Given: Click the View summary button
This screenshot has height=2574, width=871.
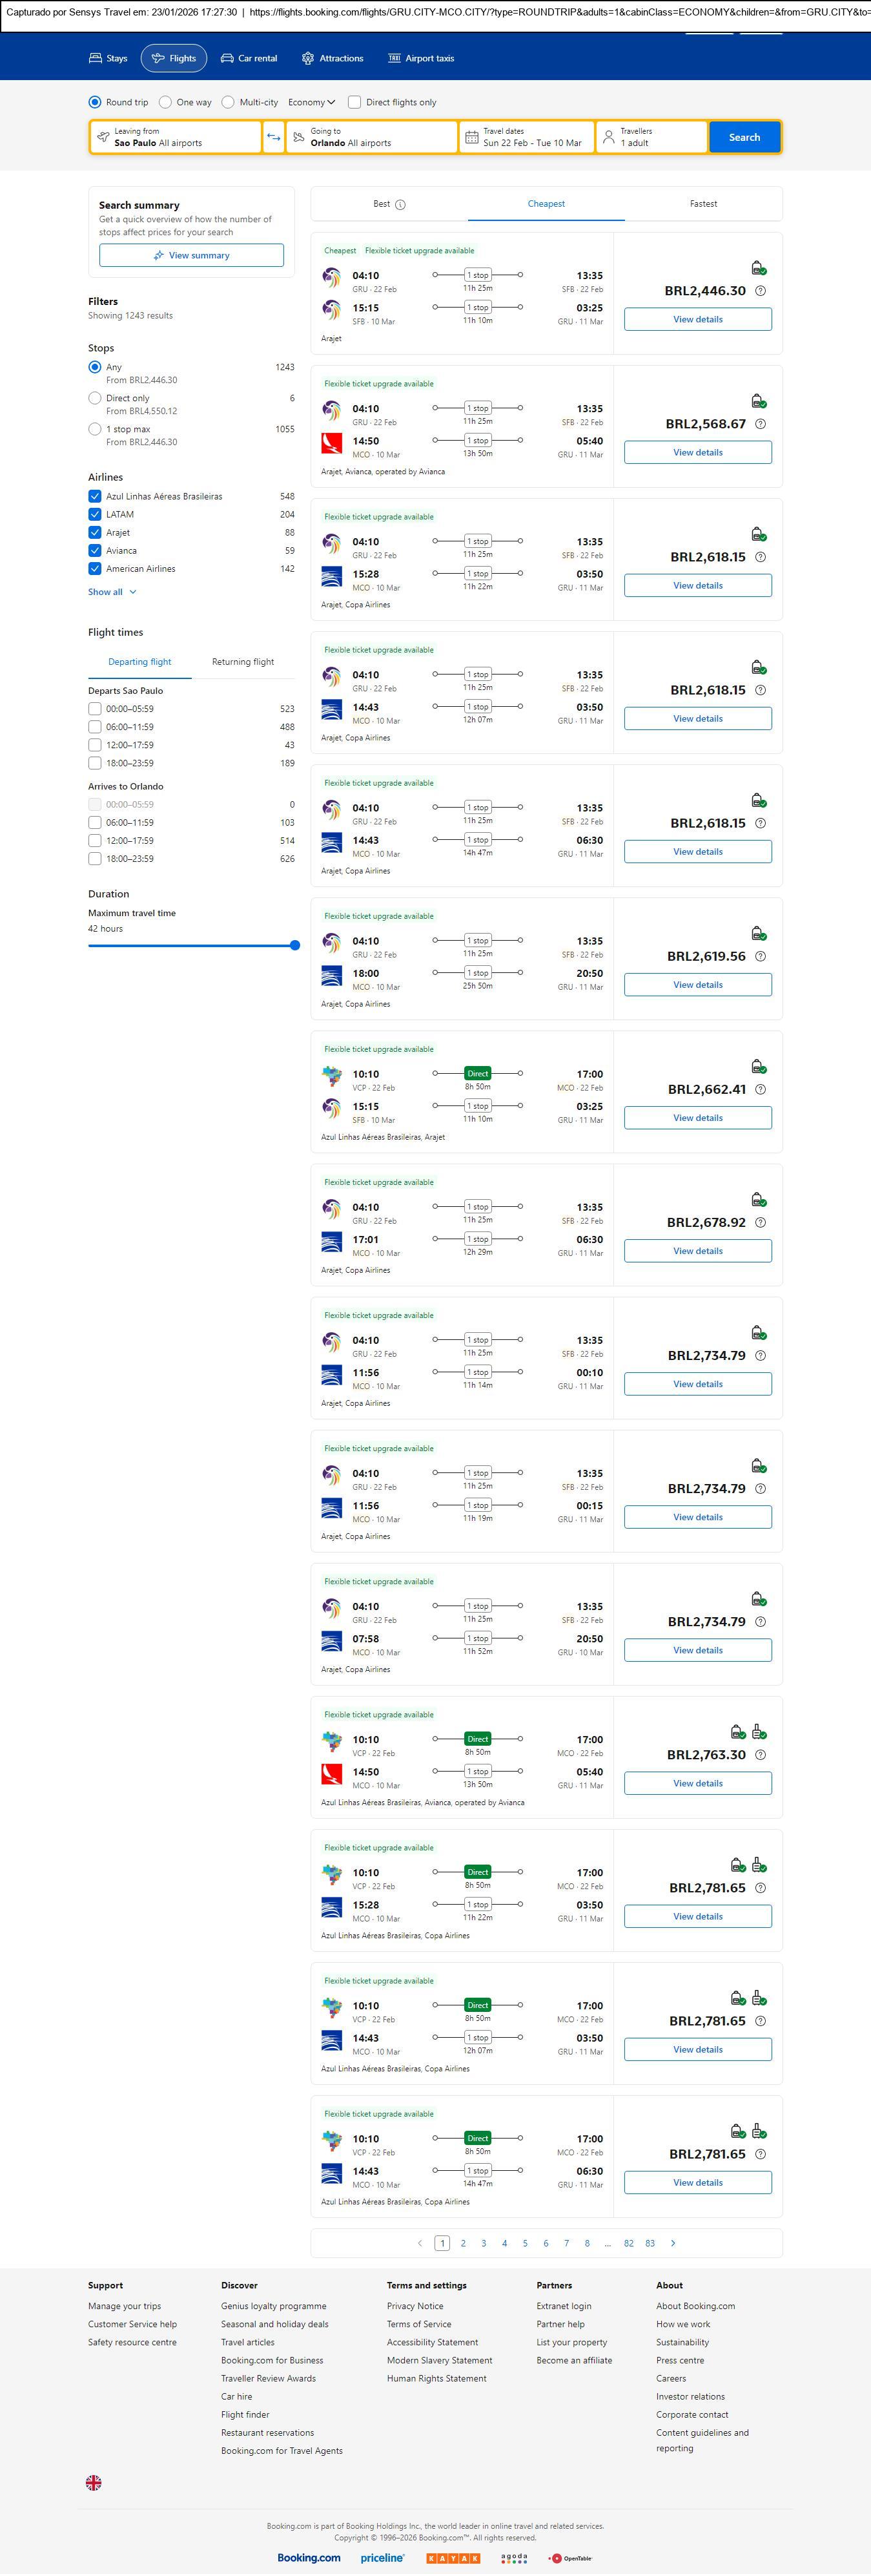Looking at the screenshot, I should pos(190,256).
